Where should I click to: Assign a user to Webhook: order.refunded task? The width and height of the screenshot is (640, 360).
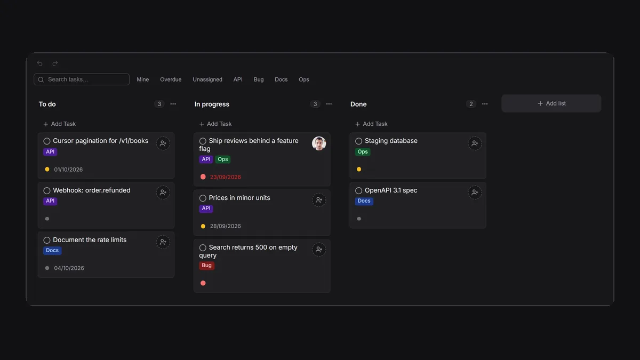(163, 193)
